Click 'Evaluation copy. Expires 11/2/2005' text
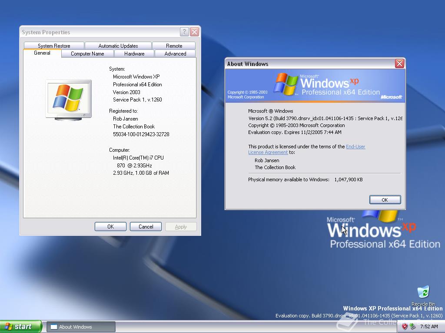The height and width of the screenshot is (333, 445). pyautogui.click(x=295, y=132)
